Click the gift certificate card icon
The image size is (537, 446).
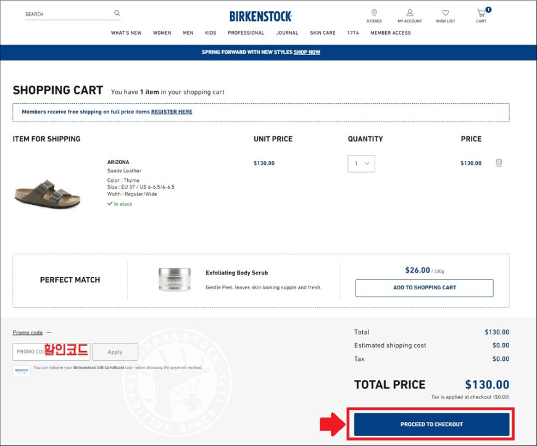click(22, 371)
